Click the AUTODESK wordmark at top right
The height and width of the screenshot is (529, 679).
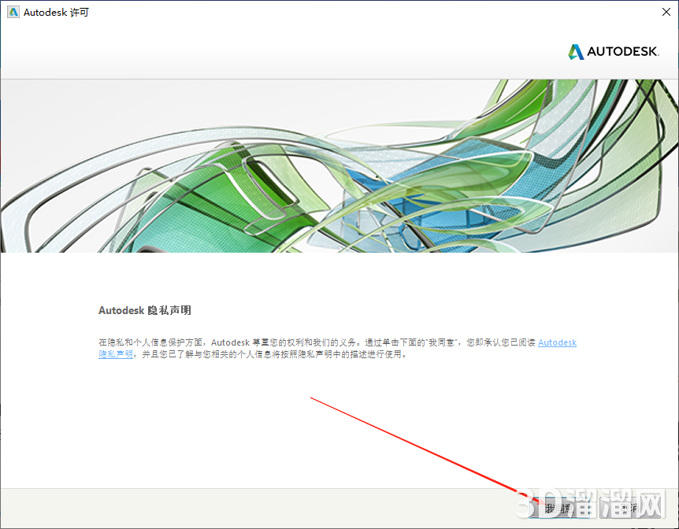coord(621,51)
